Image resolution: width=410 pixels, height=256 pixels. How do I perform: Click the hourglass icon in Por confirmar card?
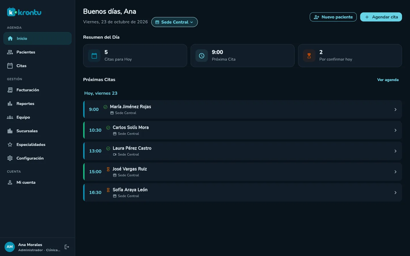[309, 56]
